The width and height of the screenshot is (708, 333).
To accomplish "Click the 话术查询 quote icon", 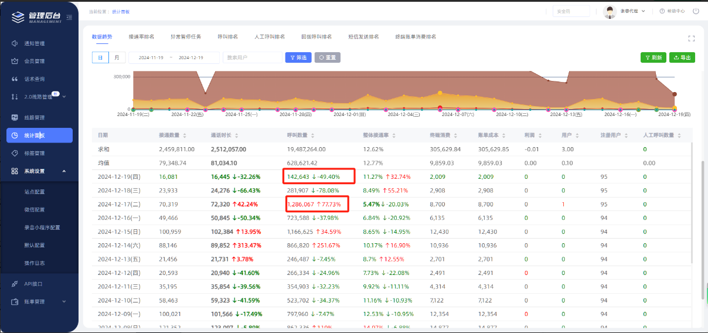I will (15, 79).
